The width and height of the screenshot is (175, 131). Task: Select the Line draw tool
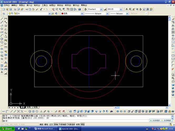point(2,19)
